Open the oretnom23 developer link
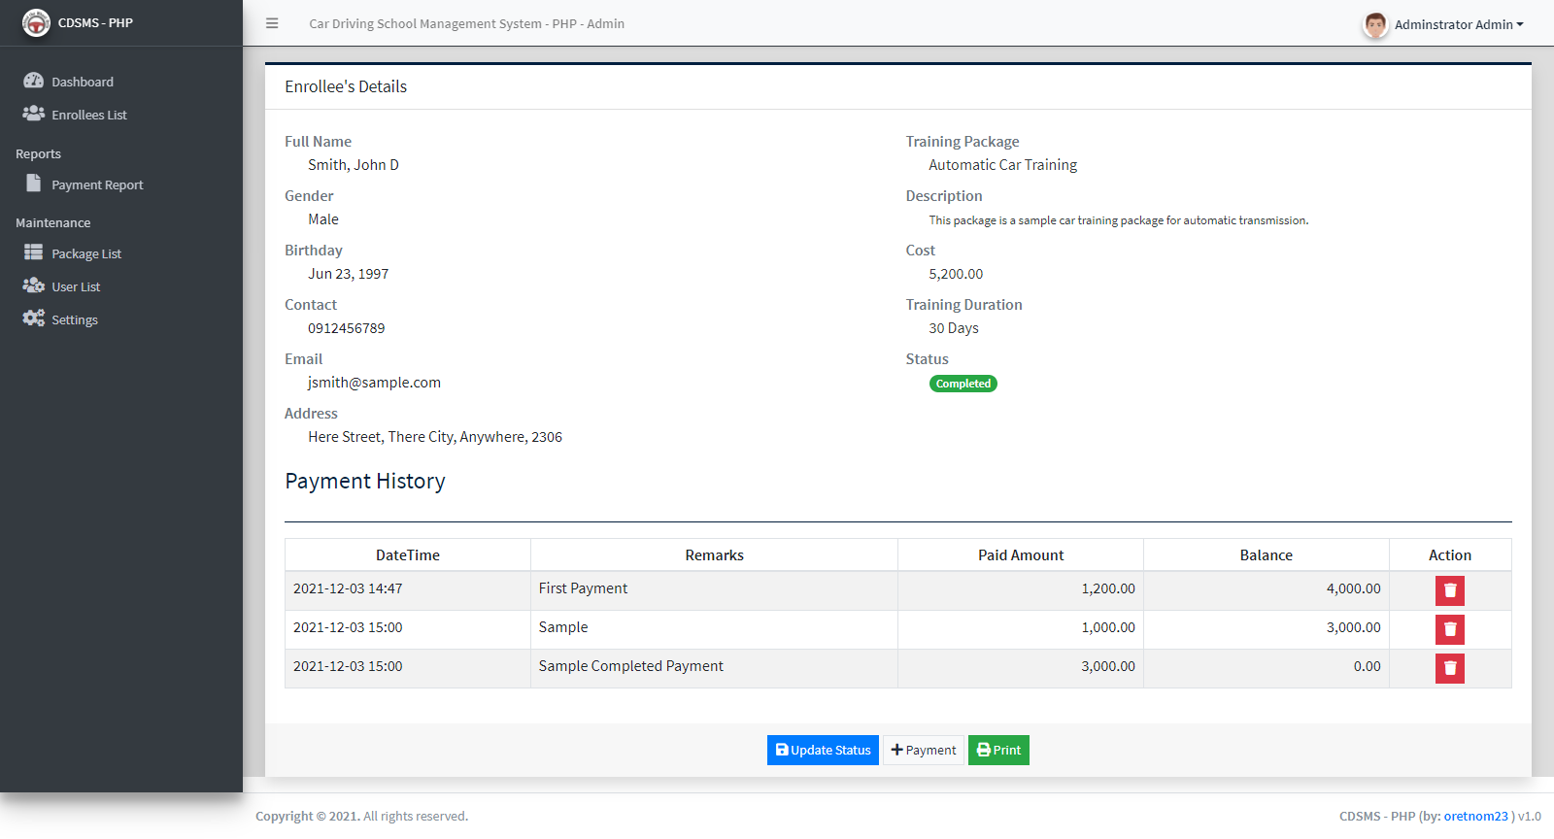This screenshot has height=839, width=1554. (1475, 816)
